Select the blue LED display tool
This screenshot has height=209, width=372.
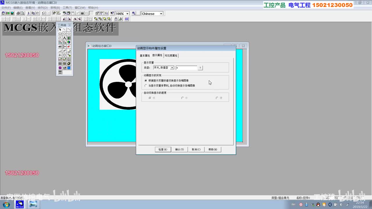tap(69, 68)
